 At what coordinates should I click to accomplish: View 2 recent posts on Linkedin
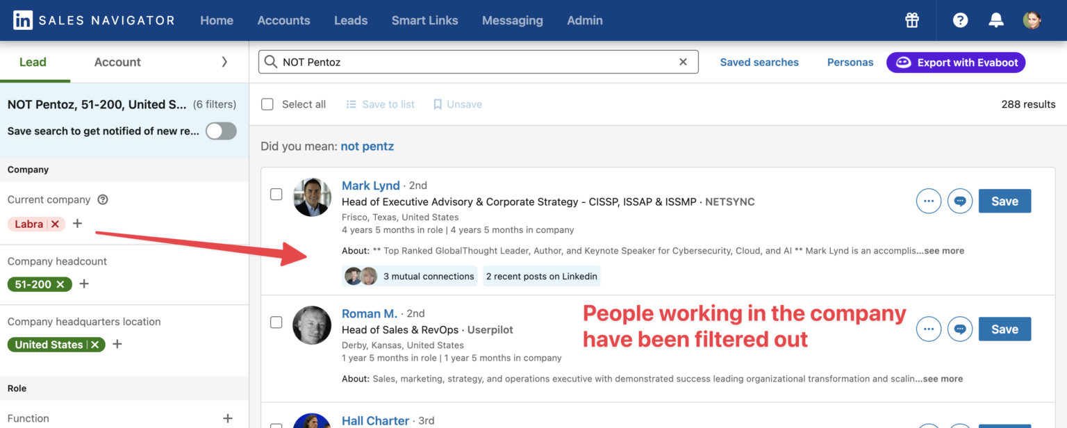[x=542, y=276]
